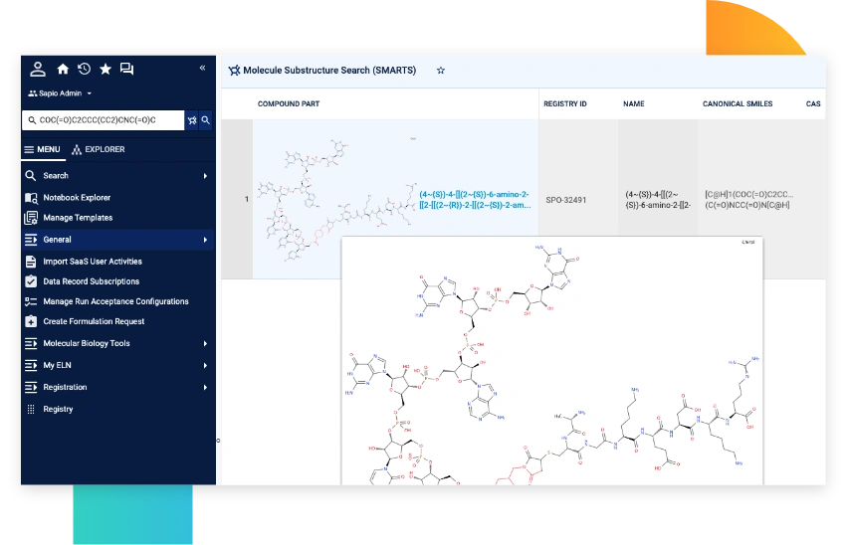Click enlarged molecule structure preview
The width and height of the screenshot is (848, 545).
552,361
